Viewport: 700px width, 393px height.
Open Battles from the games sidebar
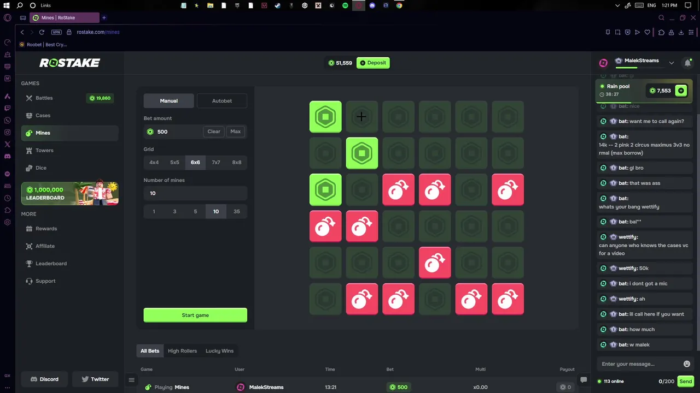69,98
